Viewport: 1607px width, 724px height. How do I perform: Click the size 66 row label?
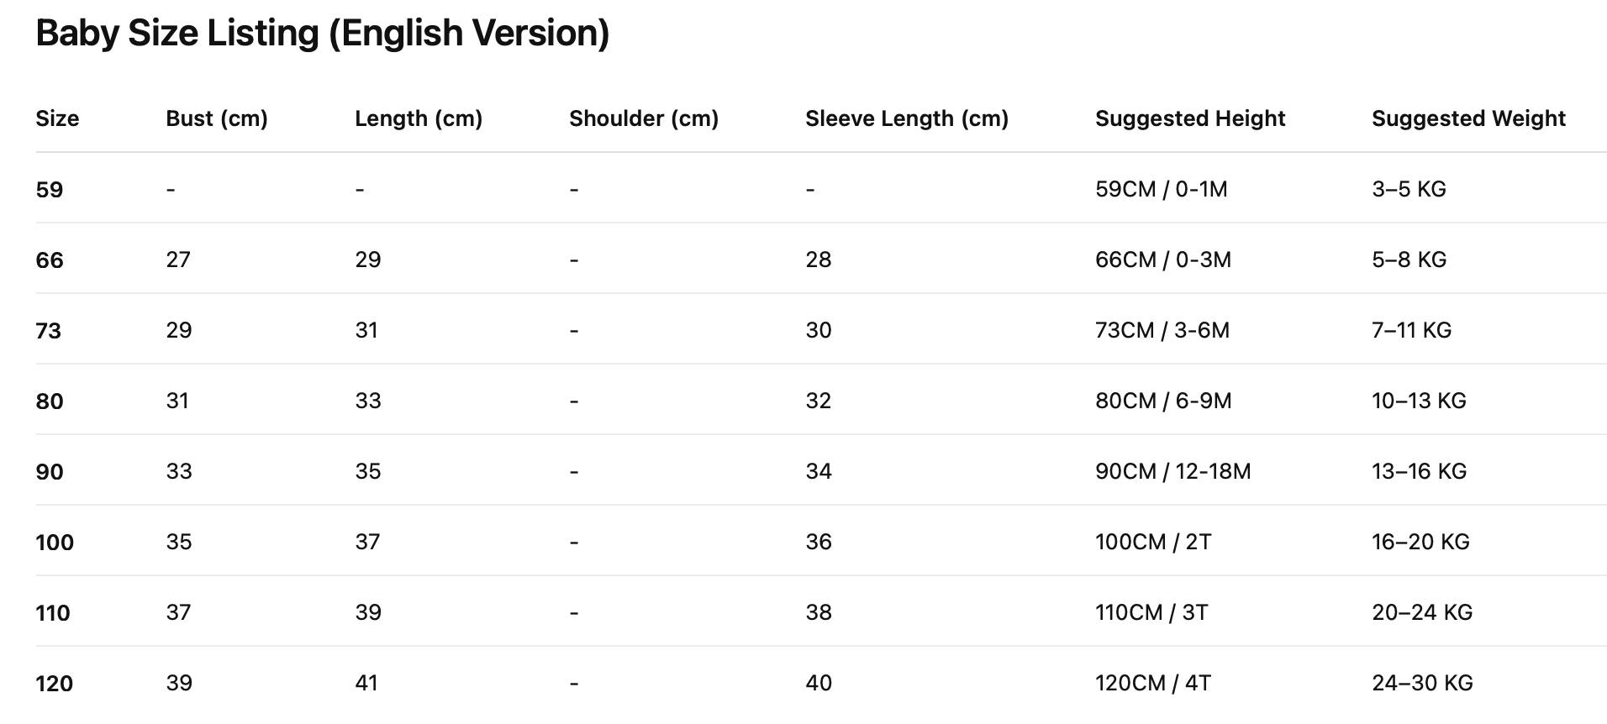coord(50,260)
